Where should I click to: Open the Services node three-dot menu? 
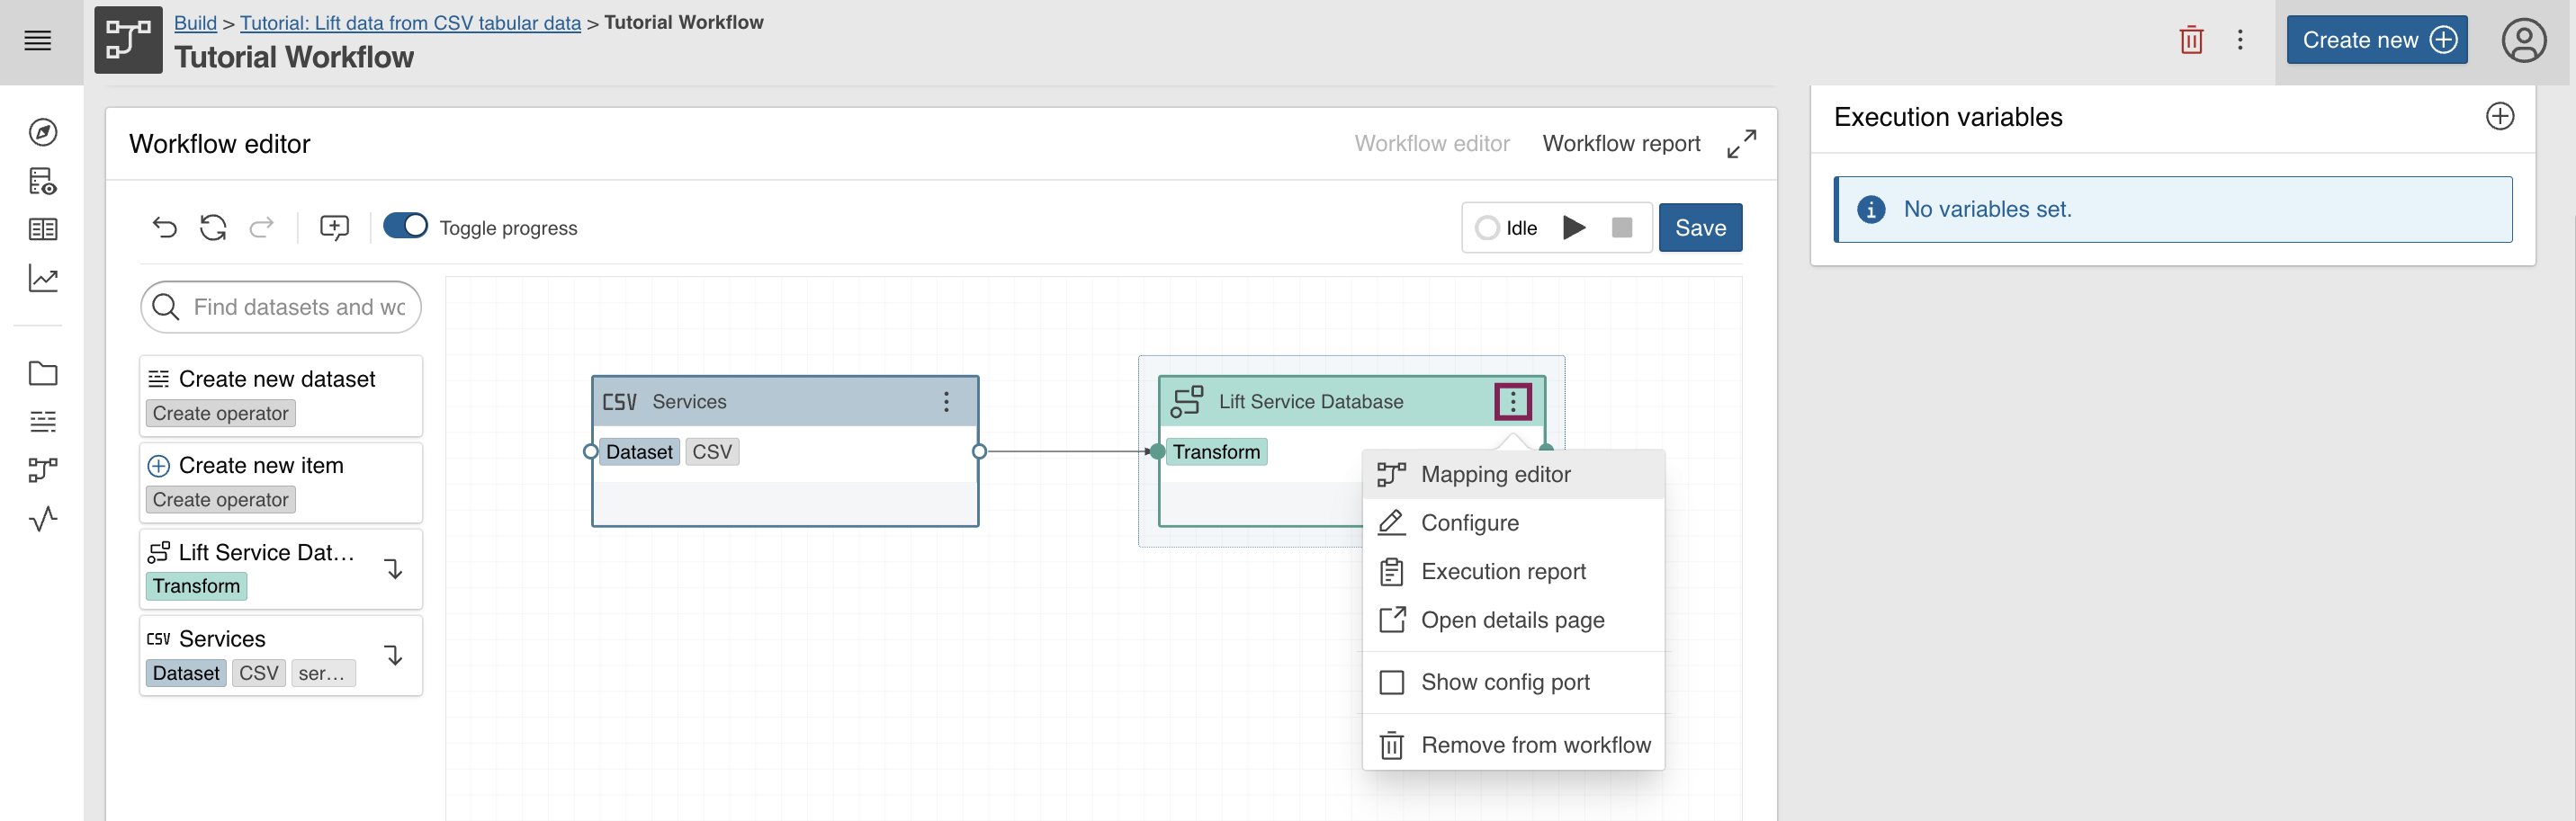point(946,402)
